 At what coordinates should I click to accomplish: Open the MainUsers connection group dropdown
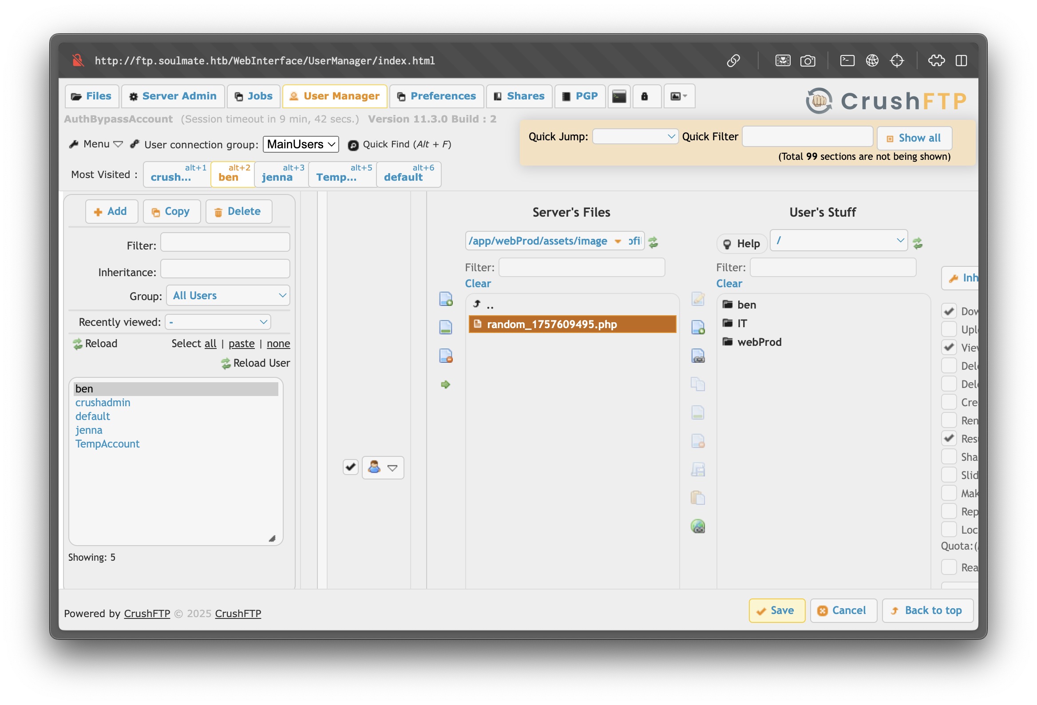[x=300, y=144]
